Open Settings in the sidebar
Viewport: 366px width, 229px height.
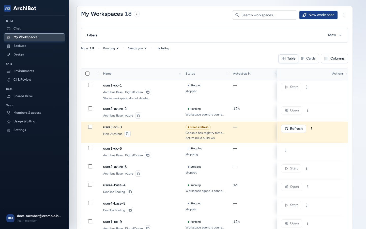click(34, 130)
